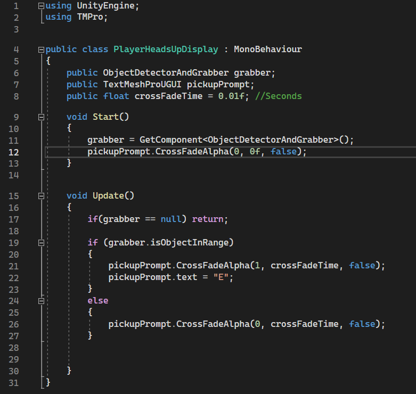Click line number 1 in the gutter

pos(16,6)
